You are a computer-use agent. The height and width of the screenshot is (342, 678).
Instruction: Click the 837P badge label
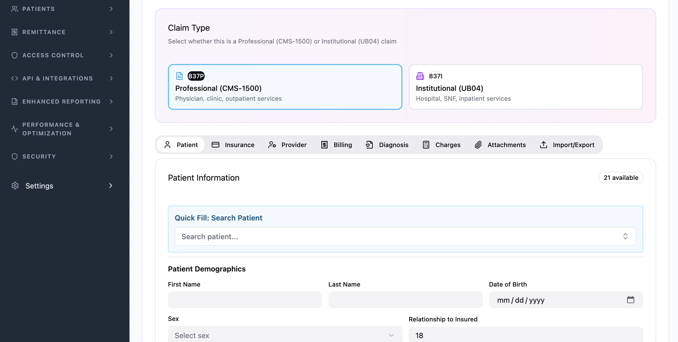click(196, 76)
